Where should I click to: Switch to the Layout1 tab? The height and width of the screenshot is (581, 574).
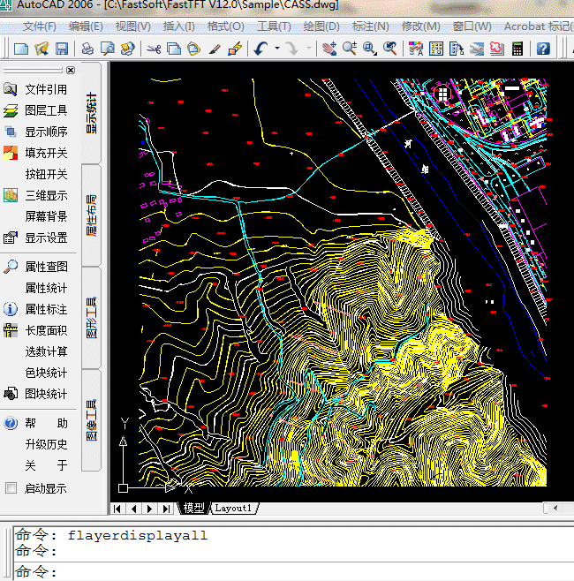(x=233, y=508)
